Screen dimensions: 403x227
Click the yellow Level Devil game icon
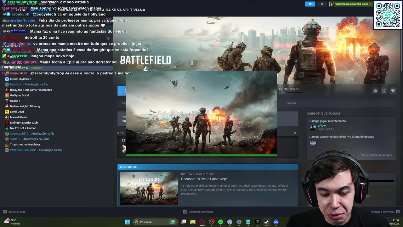point(7,112)
